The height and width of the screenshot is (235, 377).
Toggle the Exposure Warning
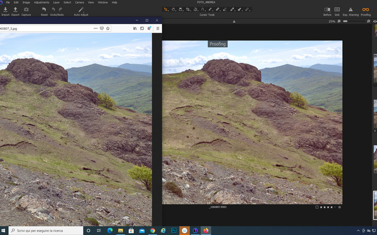(350, 9)
